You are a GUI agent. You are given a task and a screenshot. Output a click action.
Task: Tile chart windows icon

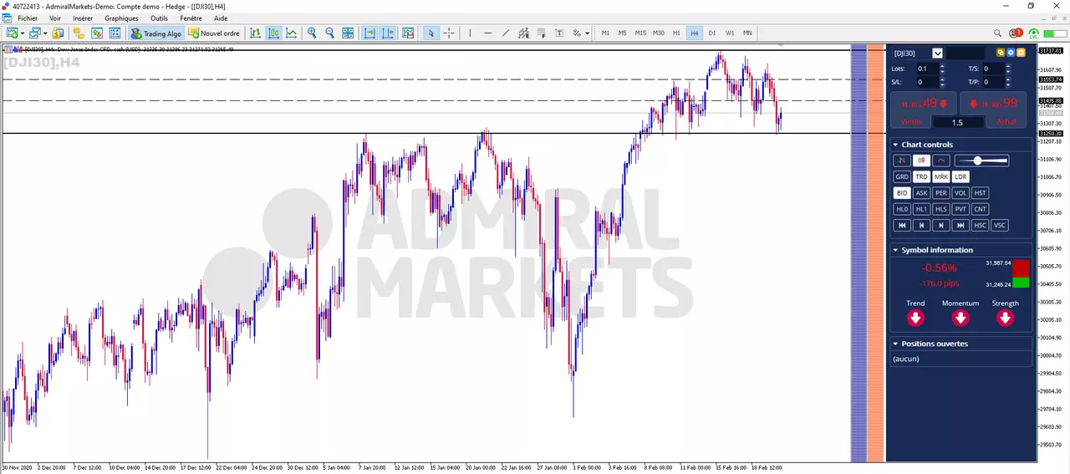(348, 33)
